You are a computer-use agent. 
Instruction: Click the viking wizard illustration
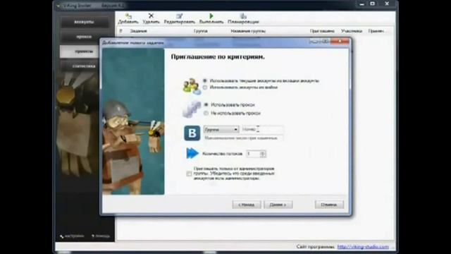coord(133,121)
